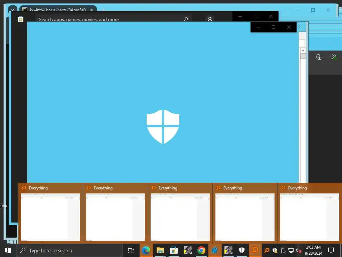342x257 pixels.
Task: Maximize the Microsoft Store window
Action: (255, 16)
